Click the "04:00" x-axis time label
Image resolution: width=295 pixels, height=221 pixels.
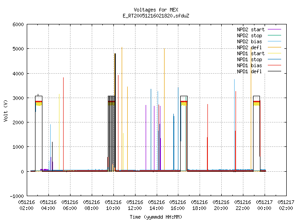[48, 208]
